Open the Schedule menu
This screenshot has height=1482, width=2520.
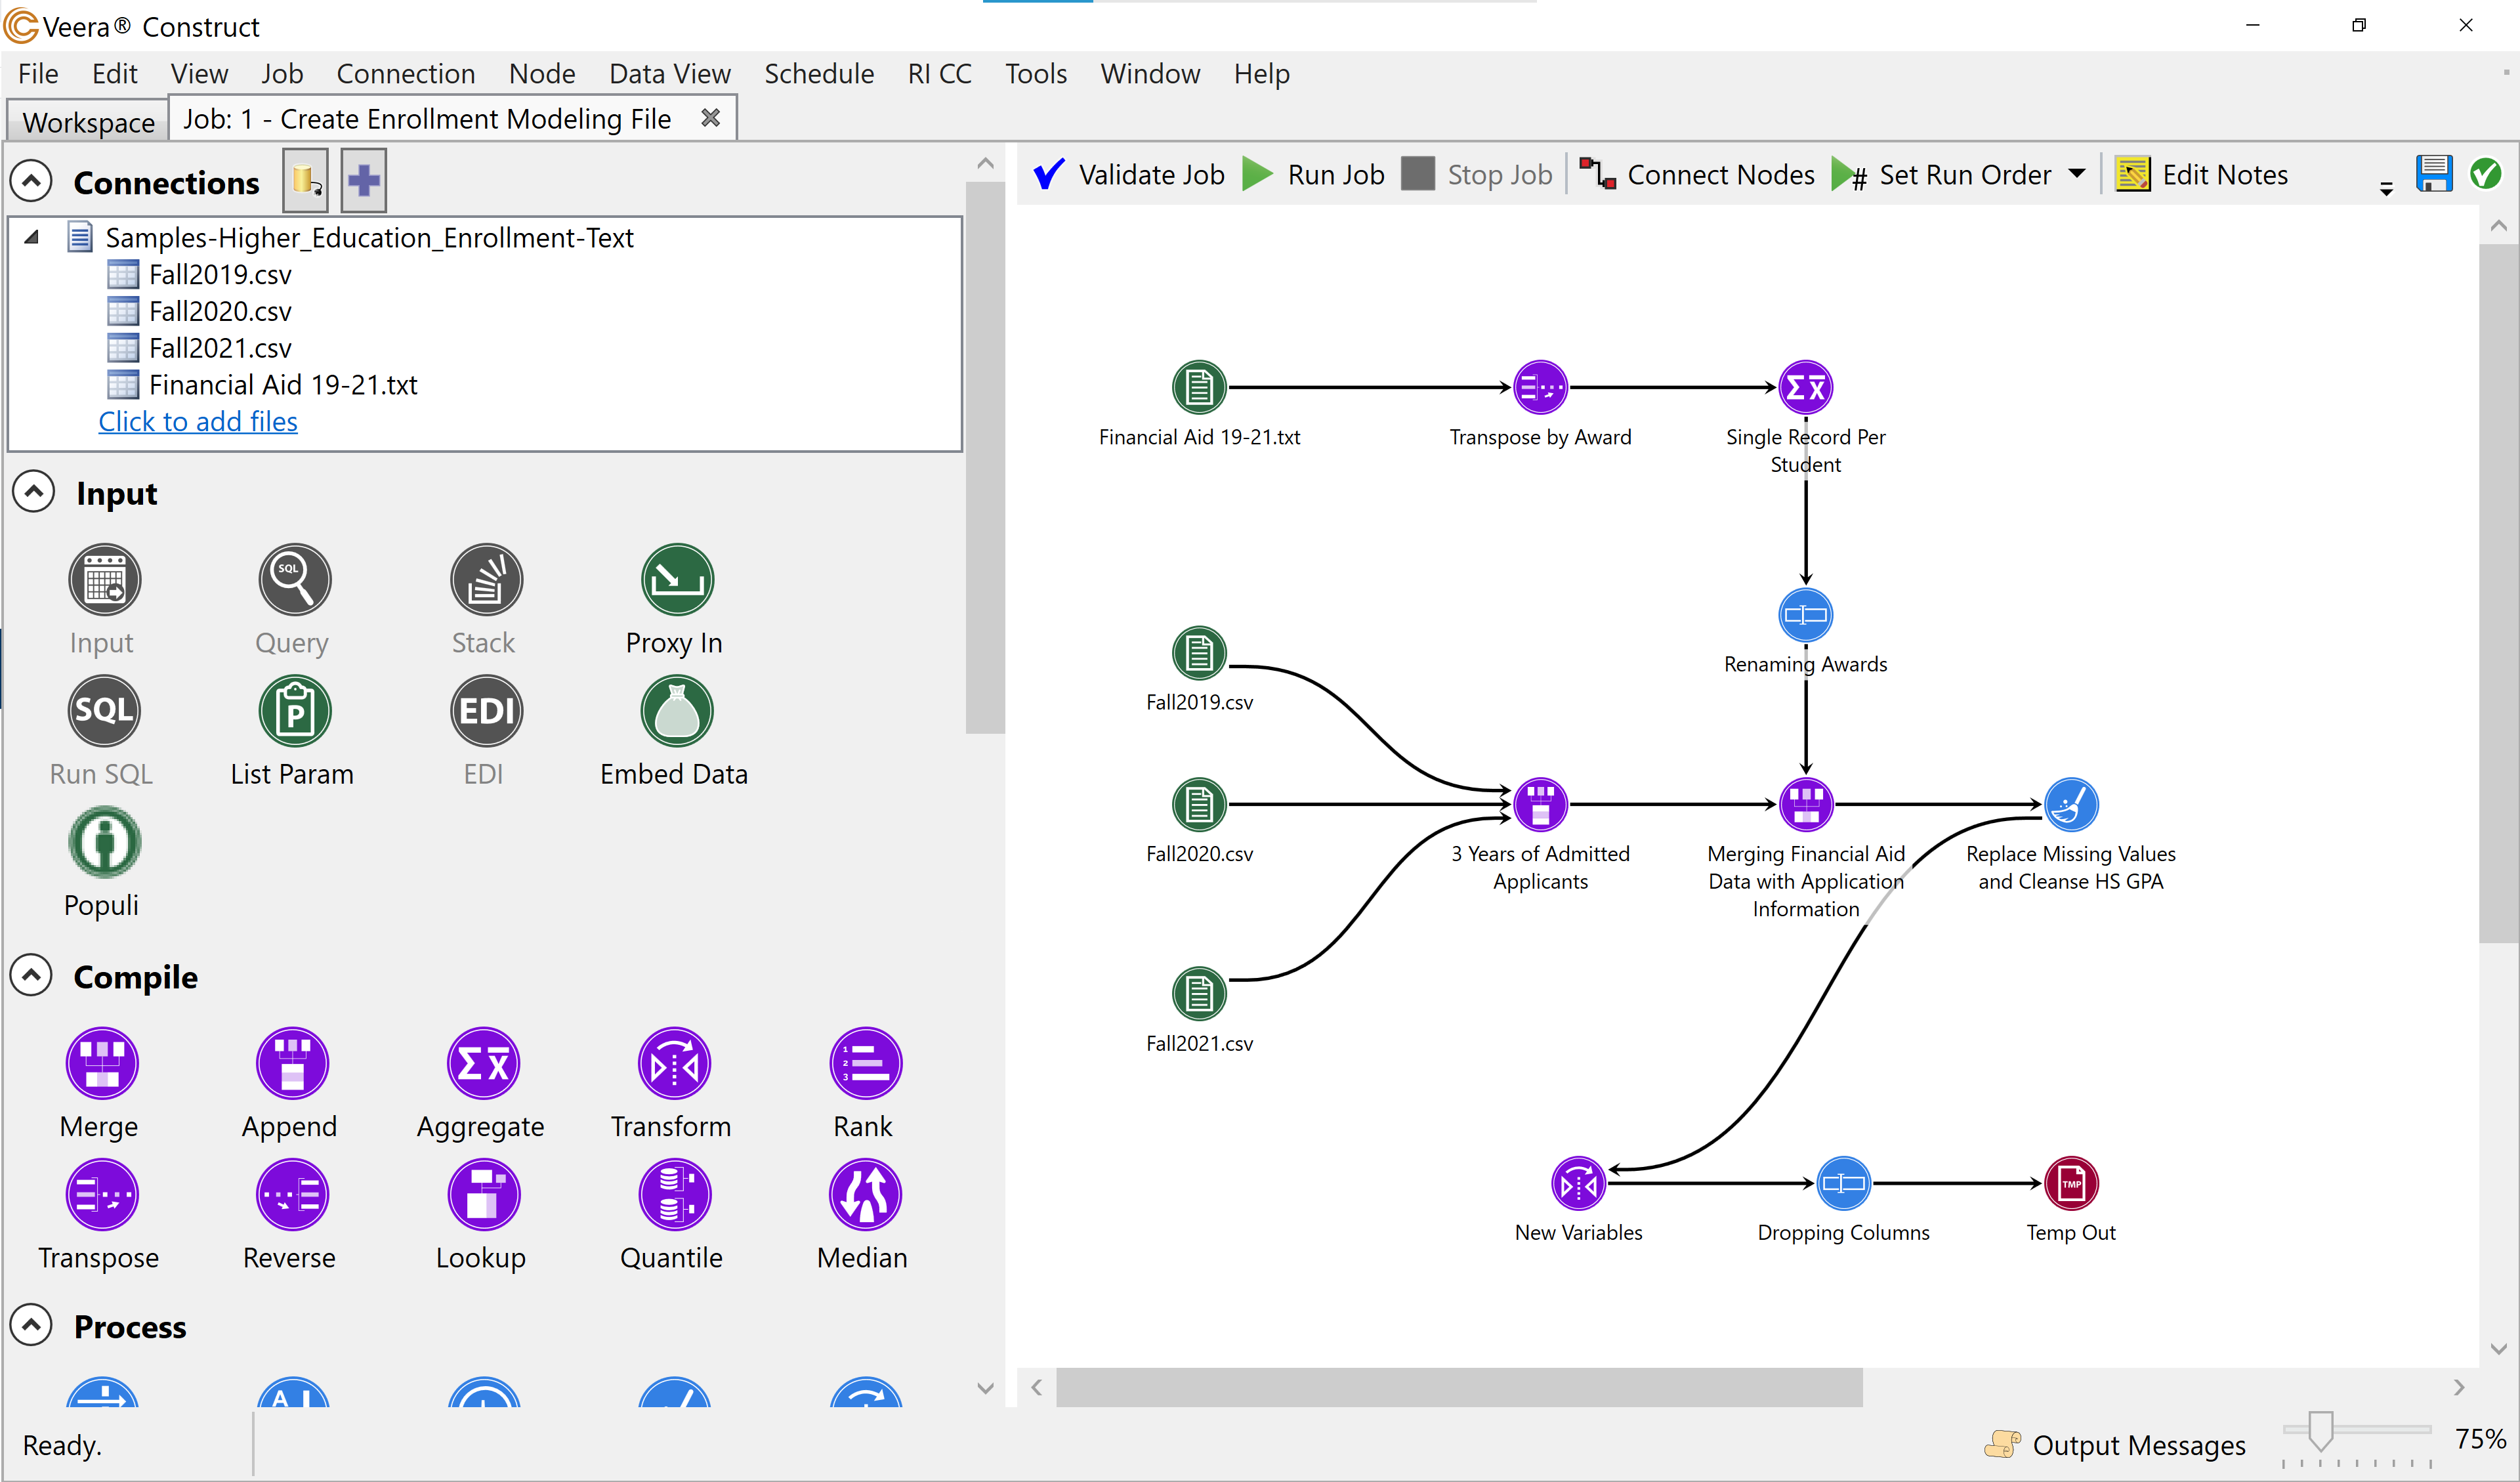(x=819, y=73)
